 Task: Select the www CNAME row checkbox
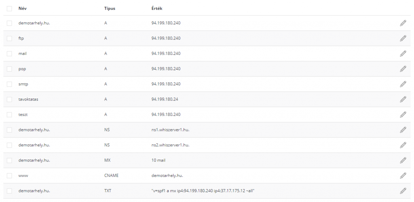coord(9,175)
